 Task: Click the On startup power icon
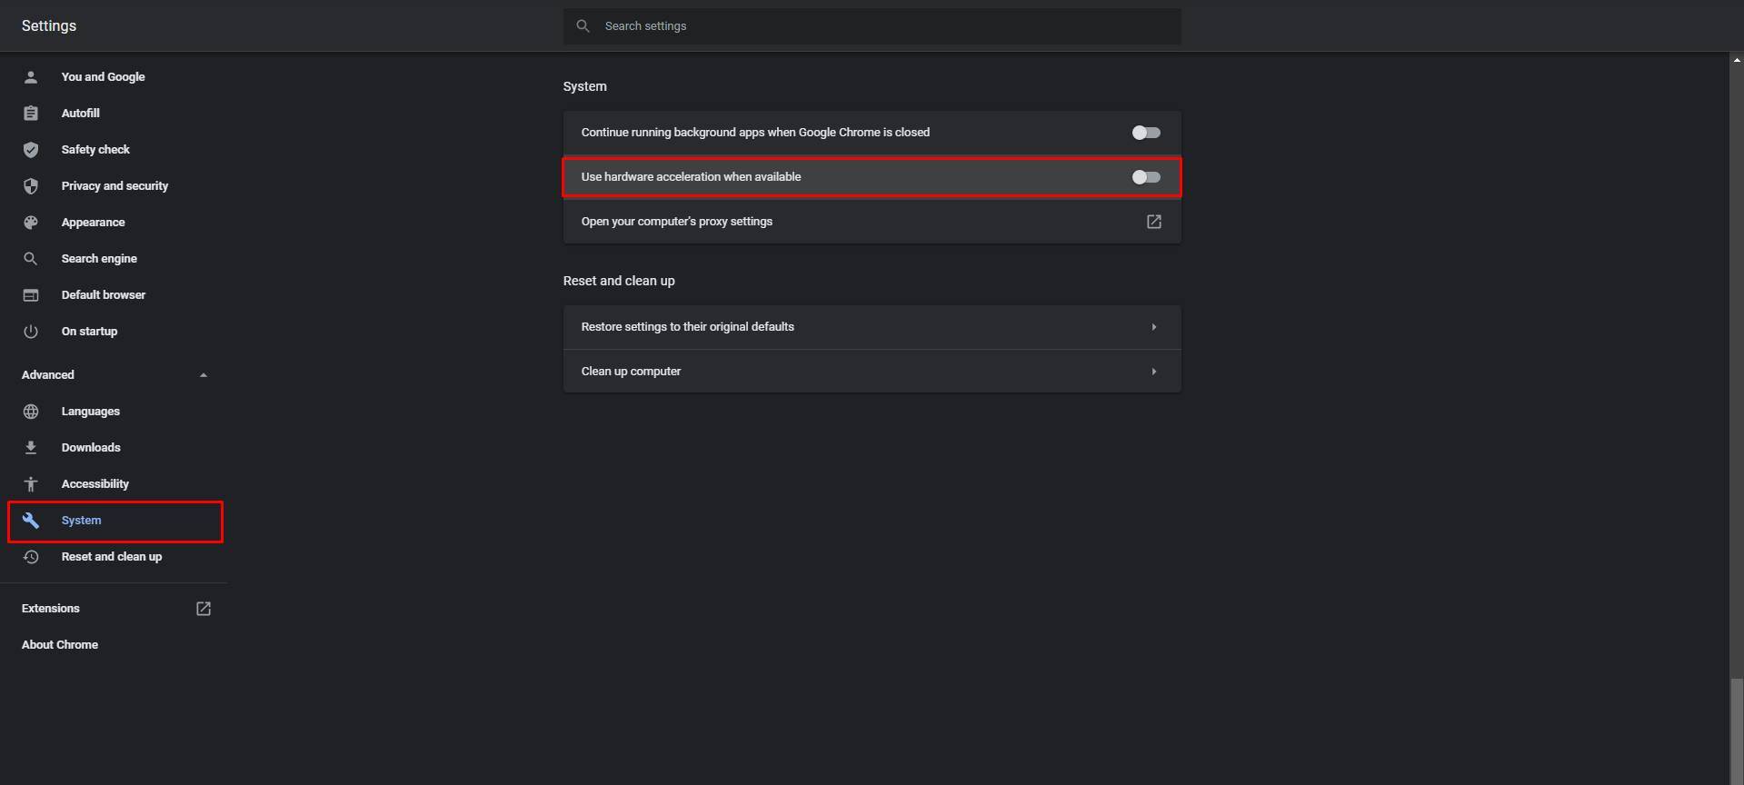(x=31, y=331)
